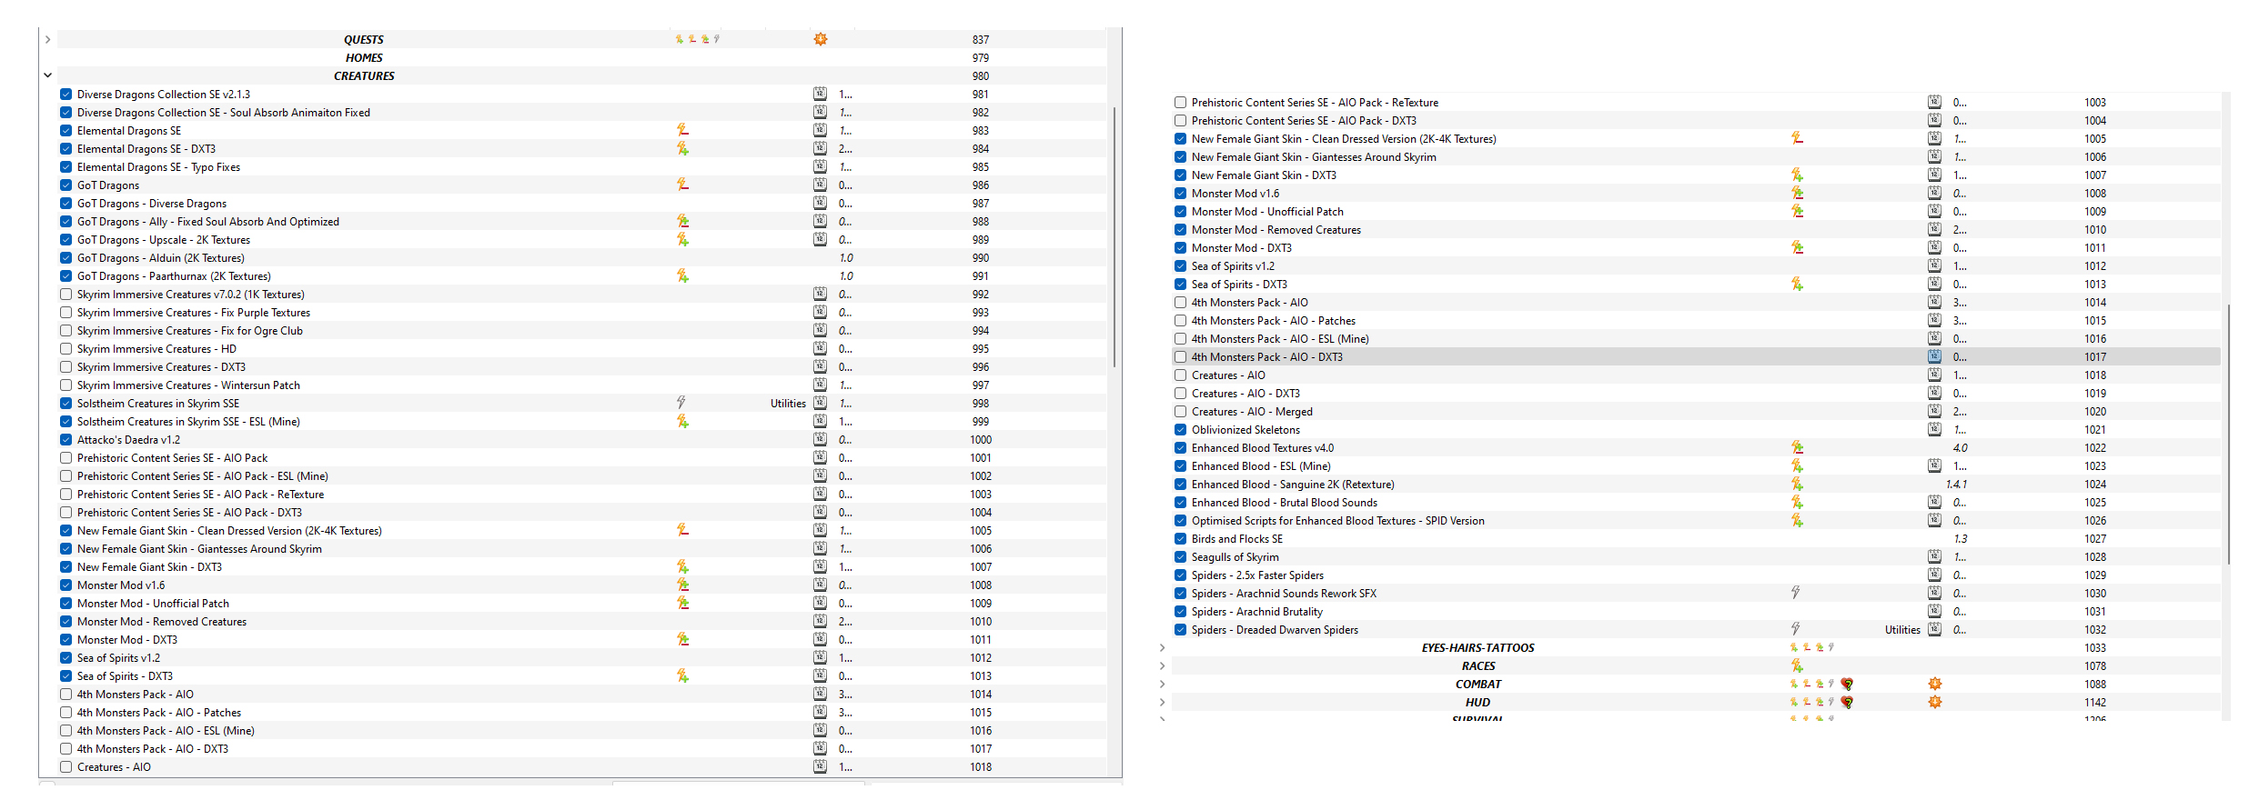The height and width of the screenshot is (810, 2259).
Task: Enable Skyrim Immersive Creatures - Wintersun Patch
Action: [66, 385]
